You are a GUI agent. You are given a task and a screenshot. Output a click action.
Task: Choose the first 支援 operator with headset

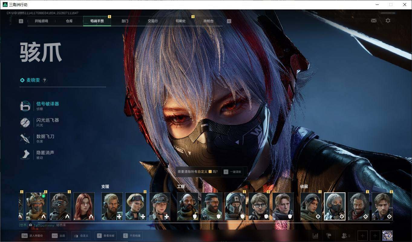coord(112,206)
